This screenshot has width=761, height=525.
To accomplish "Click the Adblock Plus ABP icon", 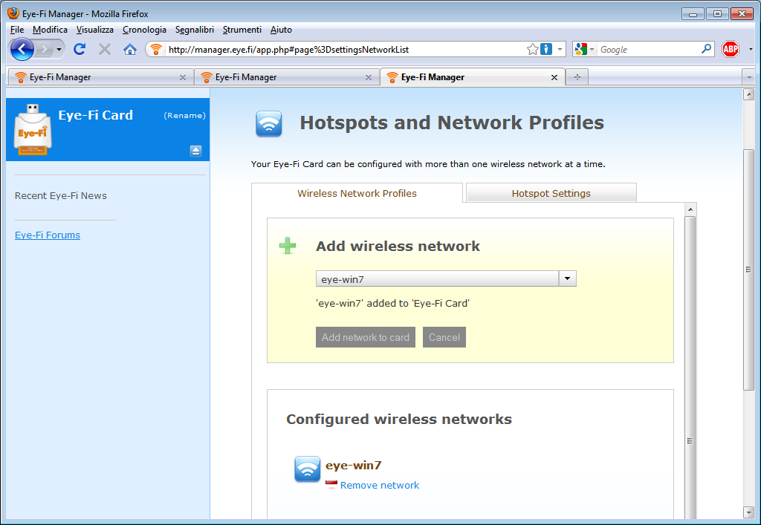I will pos(731,49).
